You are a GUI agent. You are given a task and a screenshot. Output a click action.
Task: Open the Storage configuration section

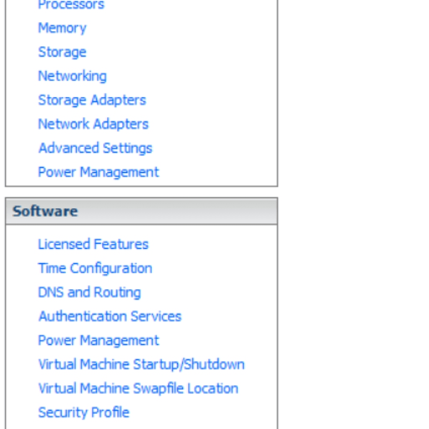[62, 52]
